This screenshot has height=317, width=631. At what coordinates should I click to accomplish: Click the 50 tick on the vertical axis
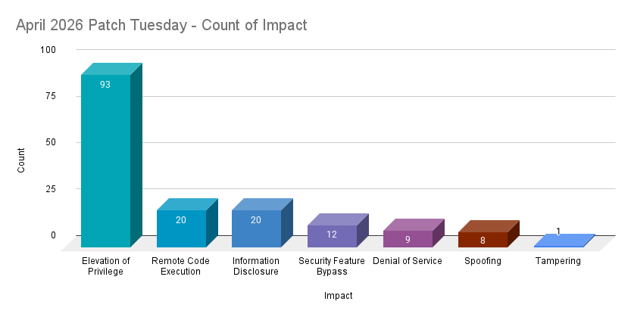coord(52,142)
